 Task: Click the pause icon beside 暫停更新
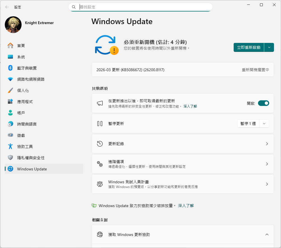(100, 124)
